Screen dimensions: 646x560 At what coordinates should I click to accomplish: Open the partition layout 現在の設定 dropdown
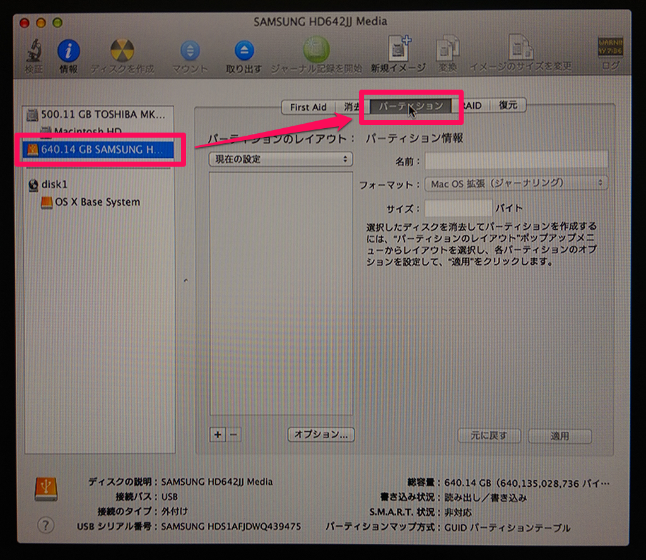pos(281,158)
